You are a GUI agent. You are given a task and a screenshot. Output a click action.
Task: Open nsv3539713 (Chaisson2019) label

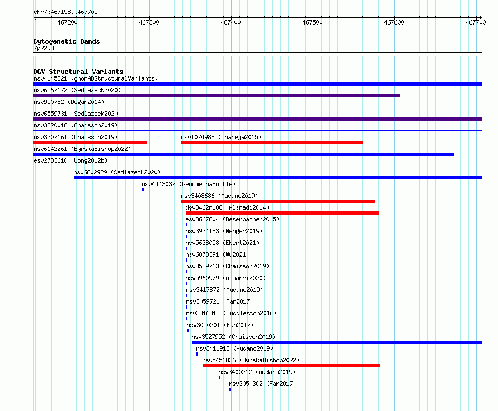point(227,266)
